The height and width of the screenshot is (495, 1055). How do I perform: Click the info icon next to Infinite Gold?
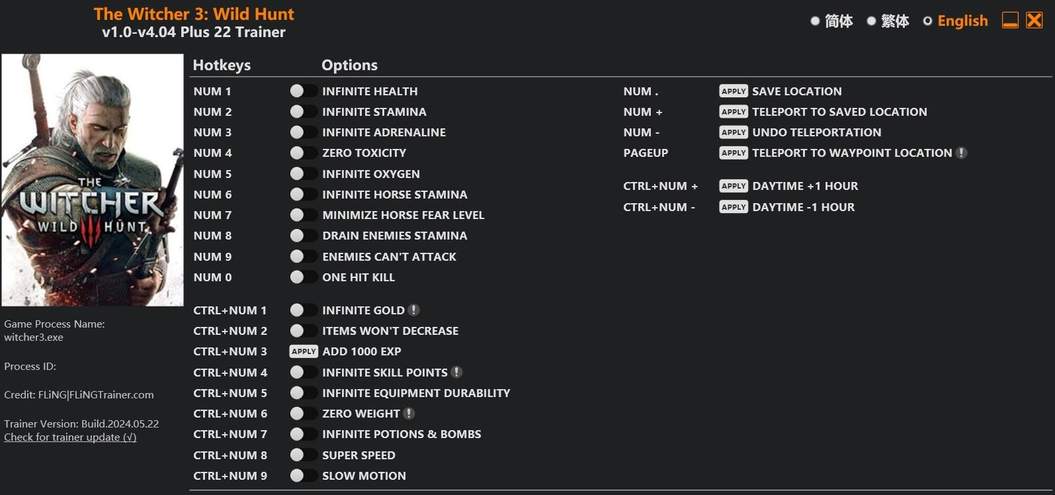click(414, 310)
